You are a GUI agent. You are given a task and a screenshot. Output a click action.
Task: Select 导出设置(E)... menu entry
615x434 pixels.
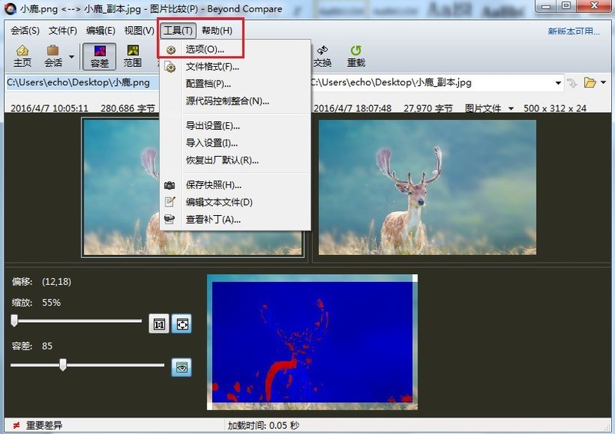click(235, 126)
